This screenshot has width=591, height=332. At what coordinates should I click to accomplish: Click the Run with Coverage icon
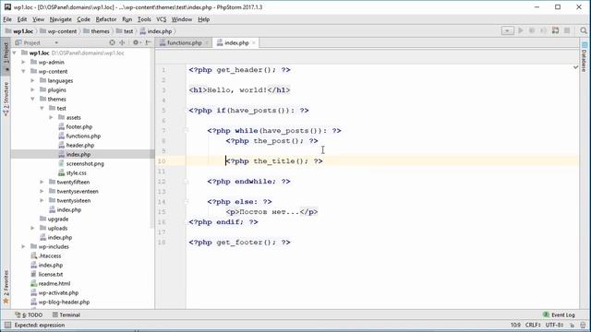[x=543, y=30]
